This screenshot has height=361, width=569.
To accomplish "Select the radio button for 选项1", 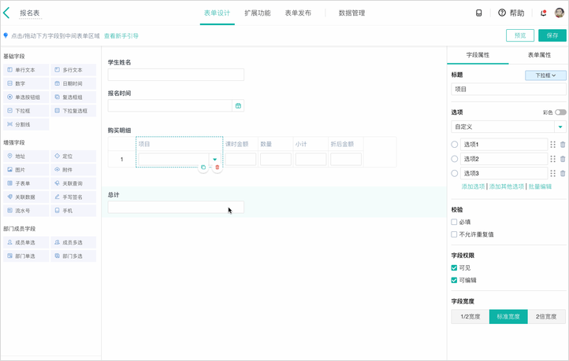I will coord(454,145).
